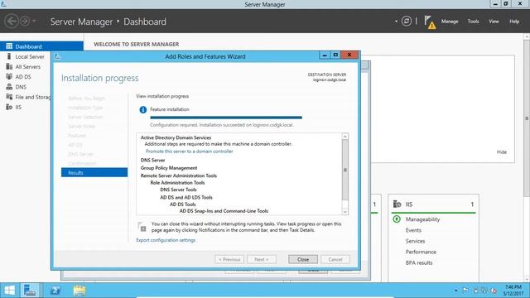Click the Add Roles and Features Wizard title icon
The width and height of the screenshot is (530, 298).
coord(57,56)
